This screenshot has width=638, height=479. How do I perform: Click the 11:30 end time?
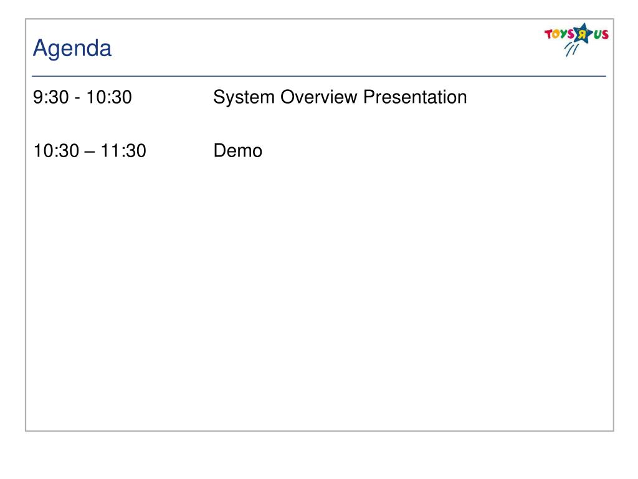[x=123, y=151]
